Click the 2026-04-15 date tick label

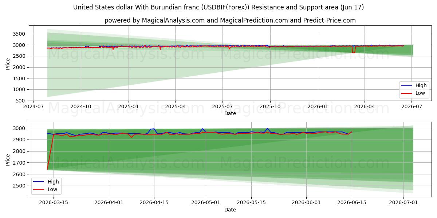[154, 203]
